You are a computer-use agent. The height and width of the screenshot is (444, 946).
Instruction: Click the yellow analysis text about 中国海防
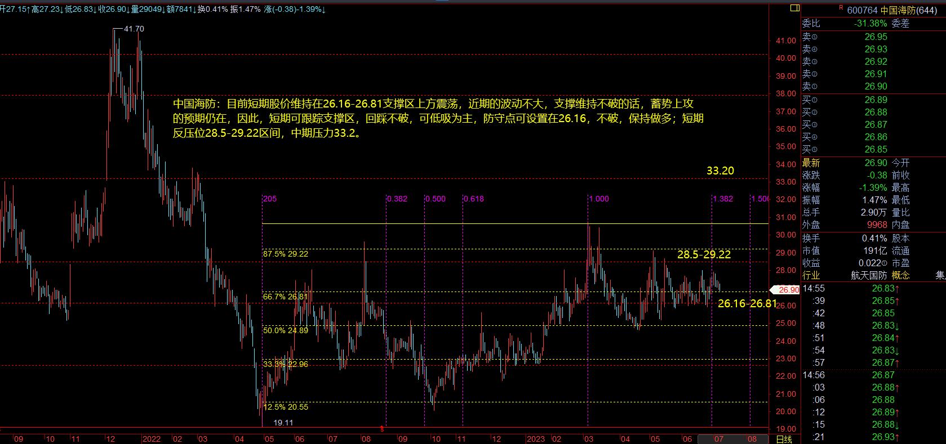tap(438, 119)
